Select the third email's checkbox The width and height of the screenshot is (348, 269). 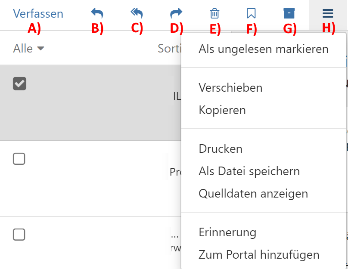click(x=19, y=235)
